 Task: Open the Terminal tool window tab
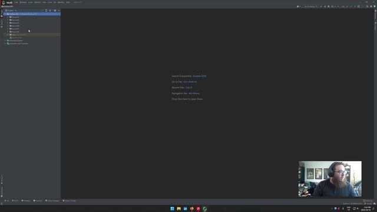point(38,201)
